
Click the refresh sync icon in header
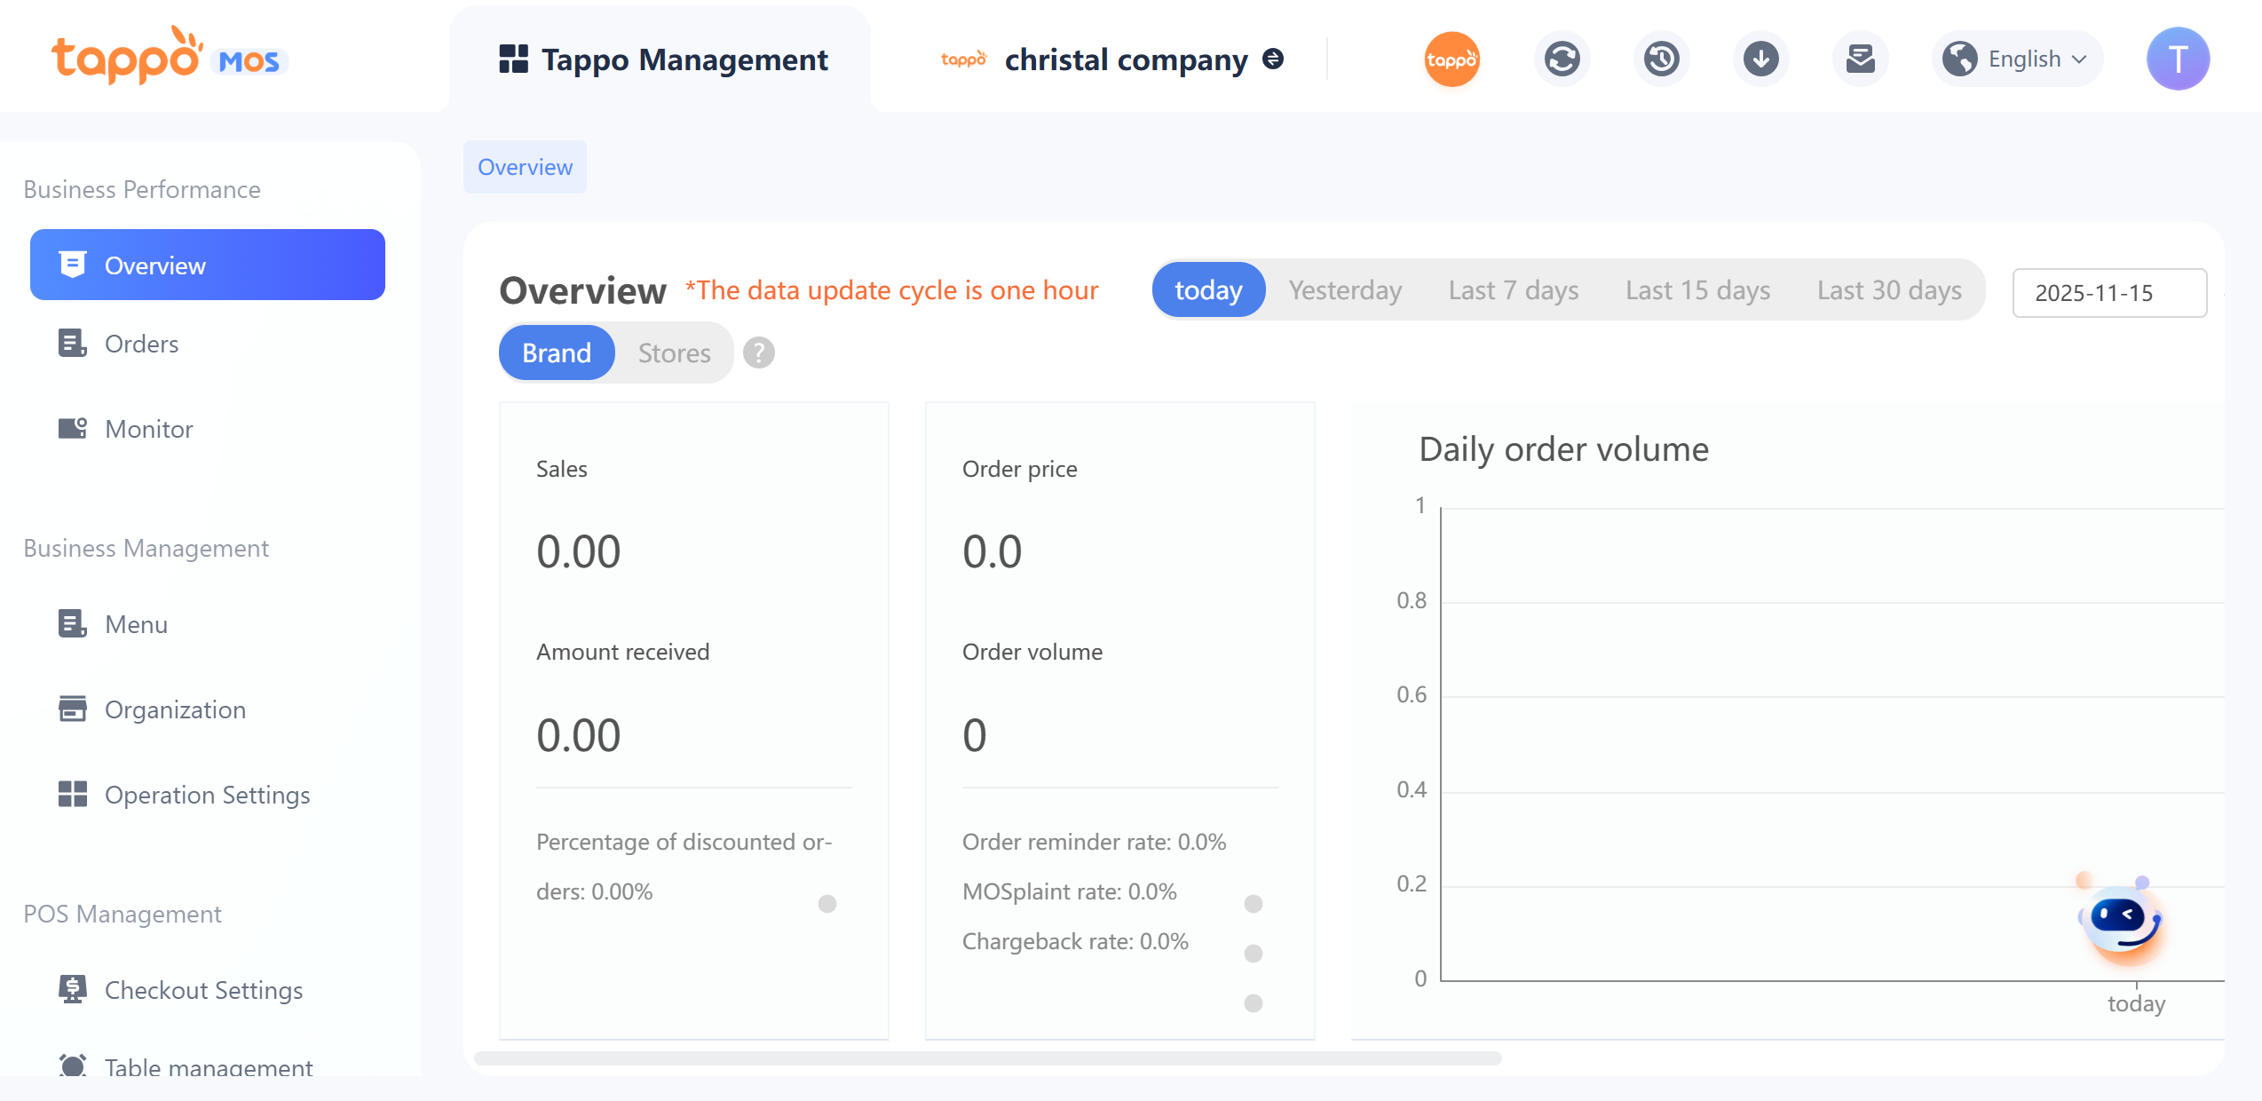coord(1562,59)
